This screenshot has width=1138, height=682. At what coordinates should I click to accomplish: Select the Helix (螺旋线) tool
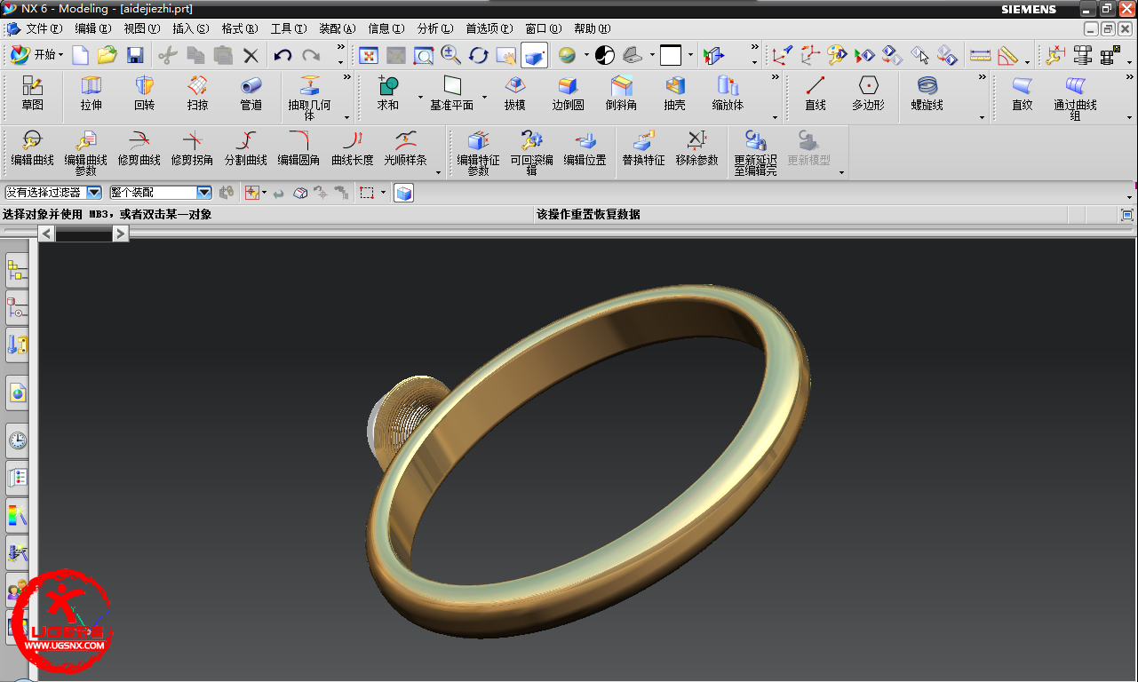(927, 94)
